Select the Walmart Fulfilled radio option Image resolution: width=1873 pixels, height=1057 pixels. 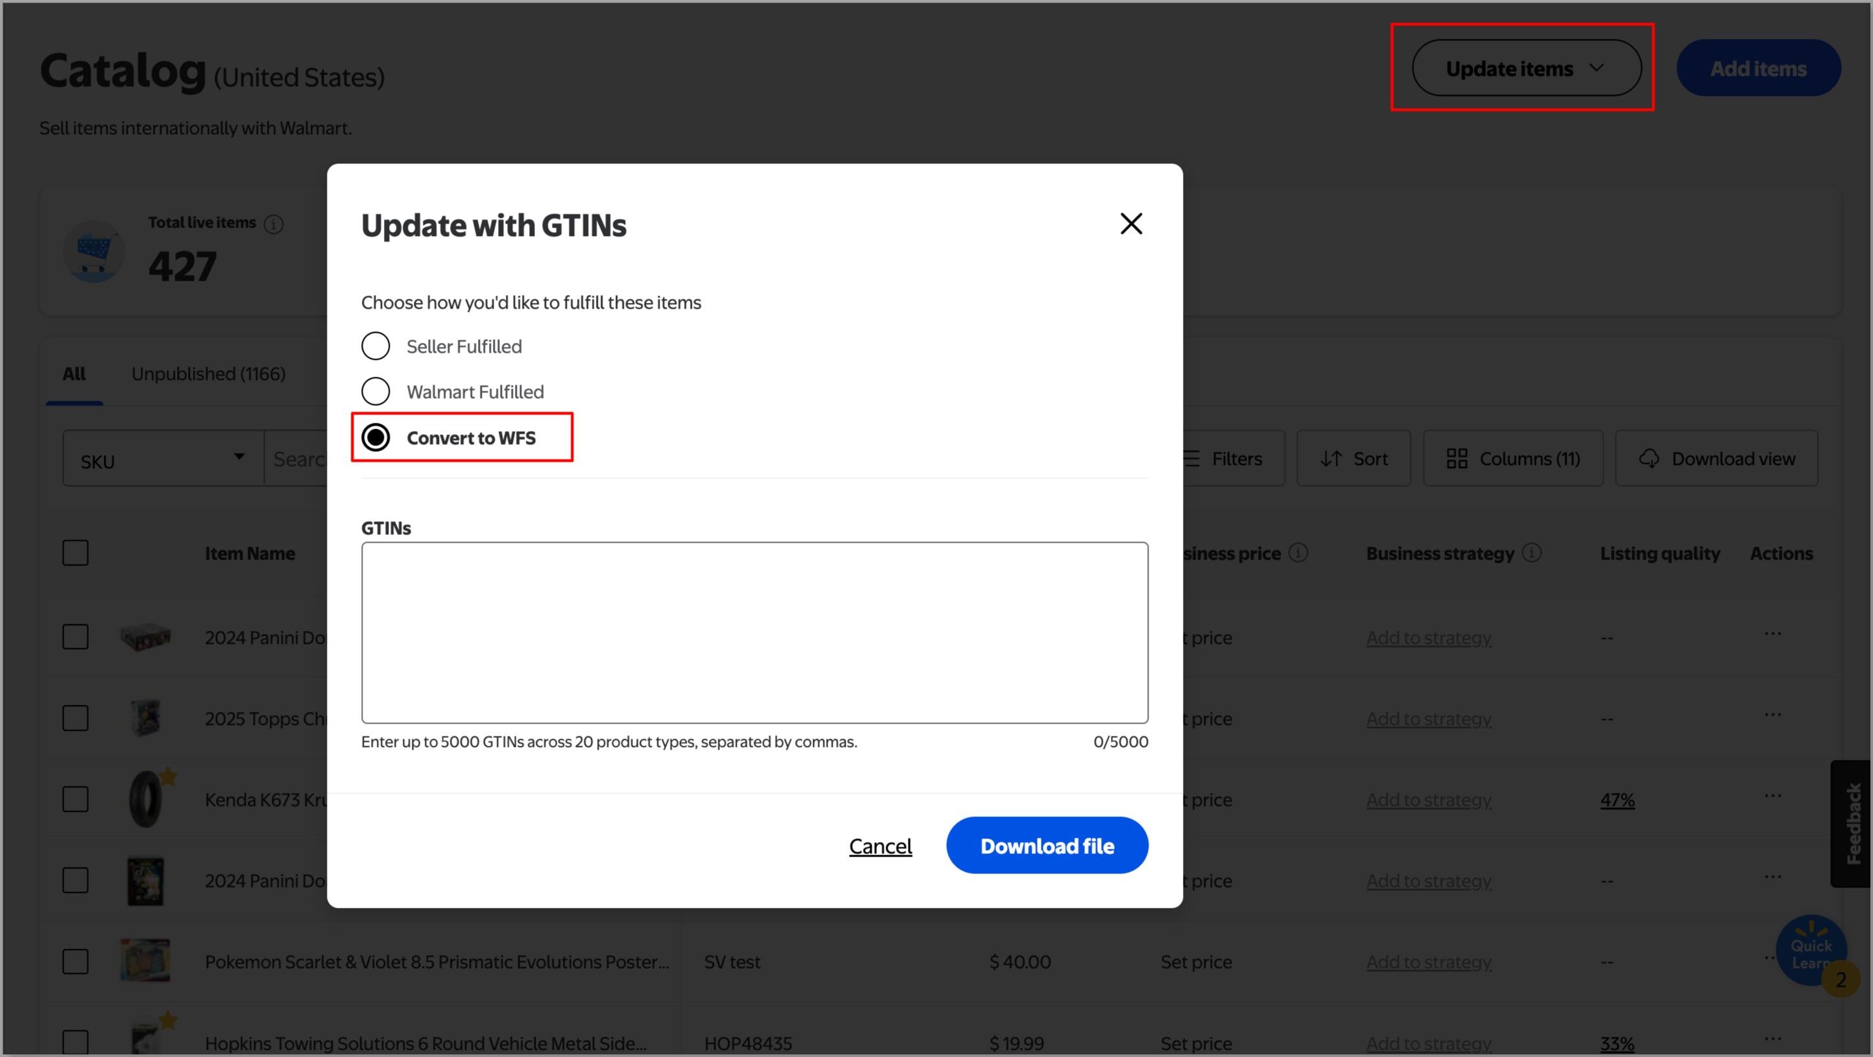(376, 392)
